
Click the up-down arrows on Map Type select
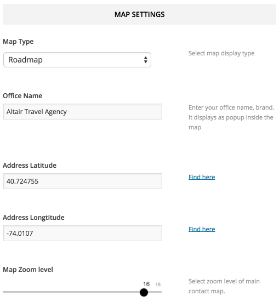145,60
